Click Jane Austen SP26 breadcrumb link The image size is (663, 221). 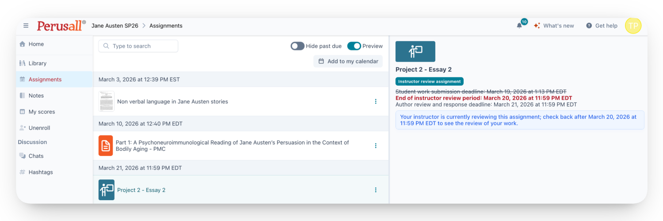[115, 26]
